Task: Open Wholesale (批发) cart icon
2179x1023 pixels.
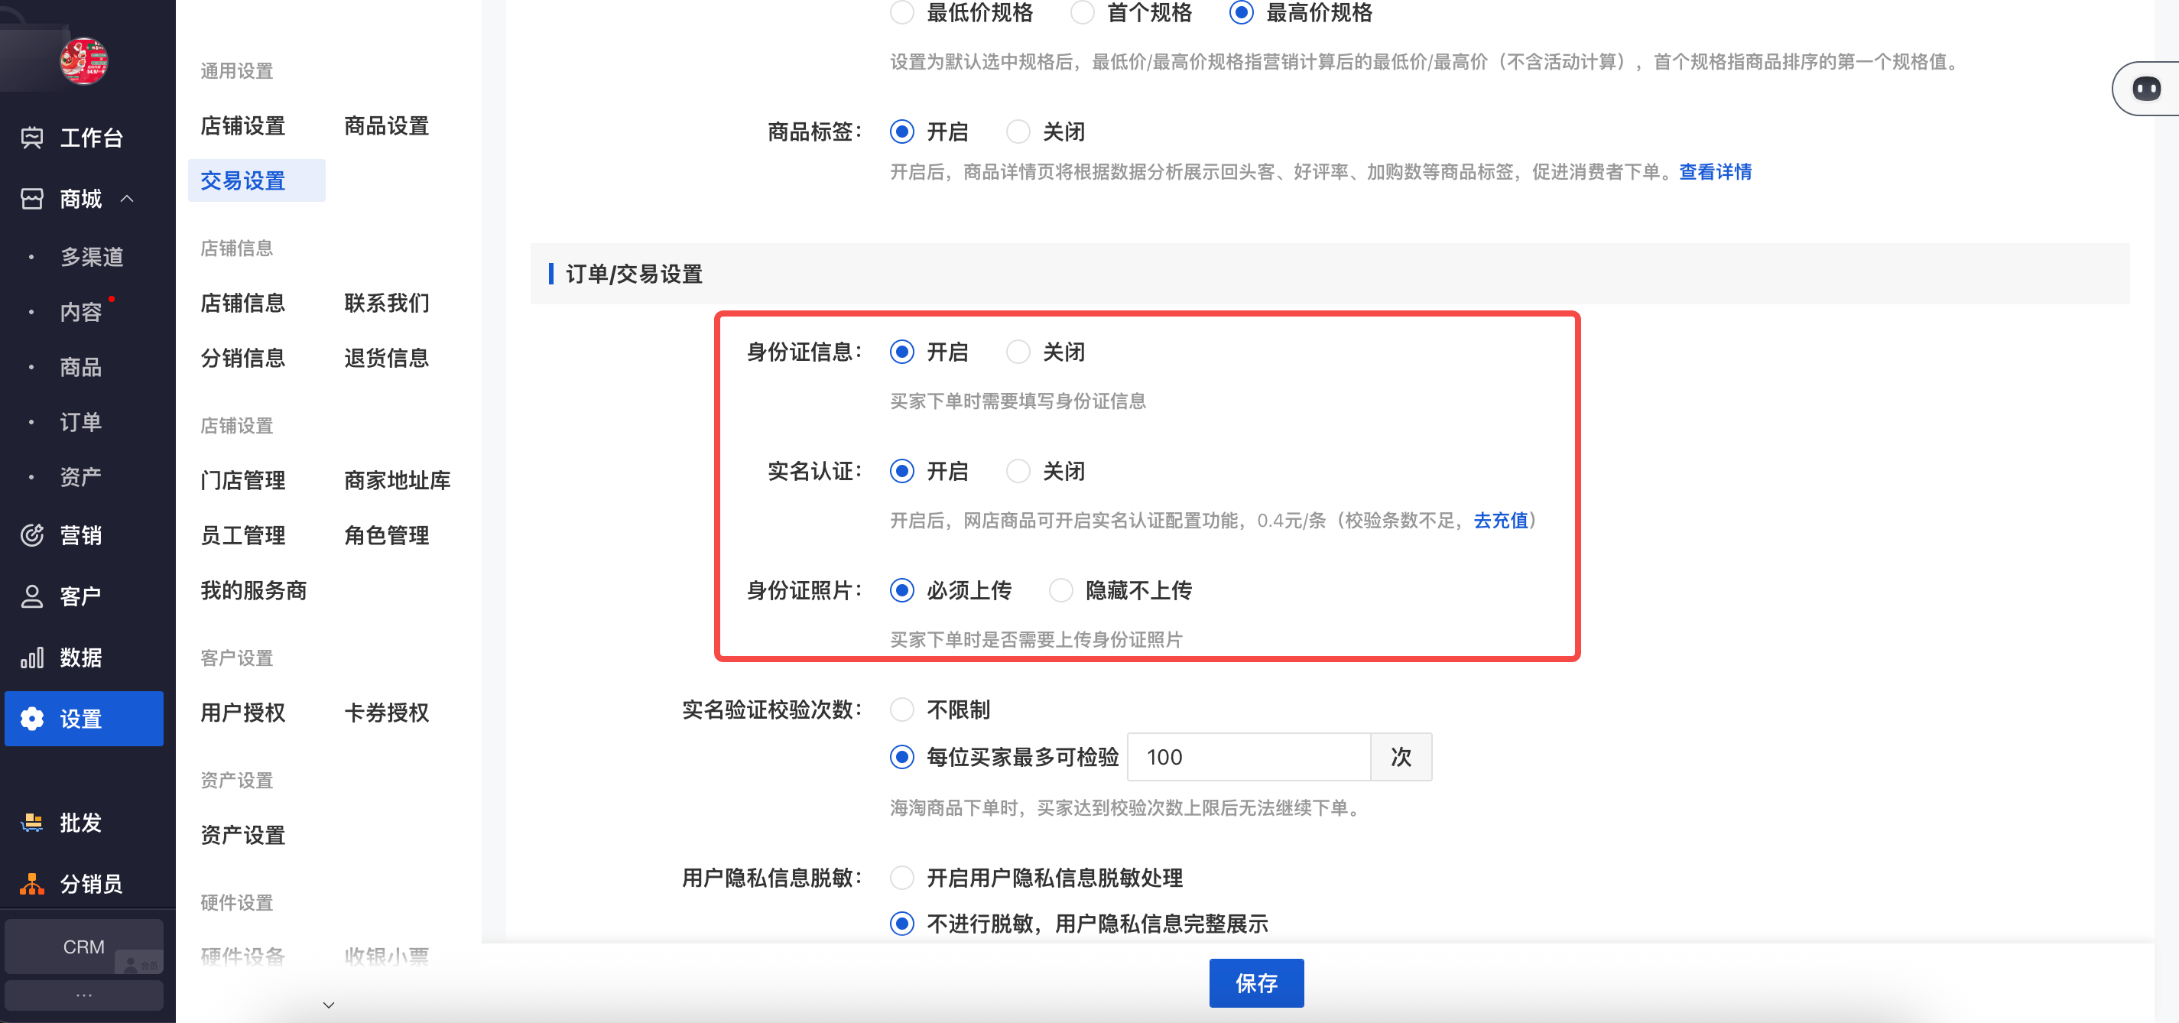Action: (31, 823)
